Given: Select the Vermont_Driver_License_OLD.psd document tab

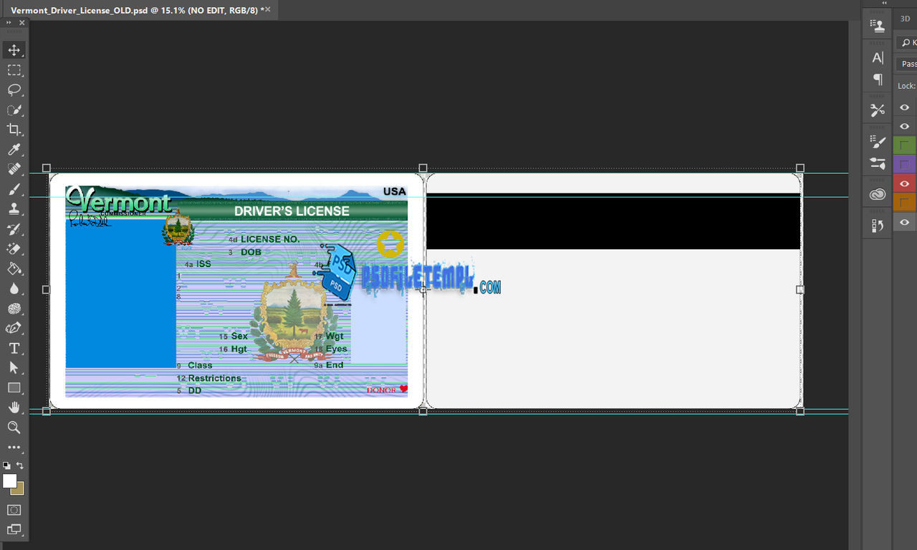Looking at the screenshot, I should pos(138,10).
